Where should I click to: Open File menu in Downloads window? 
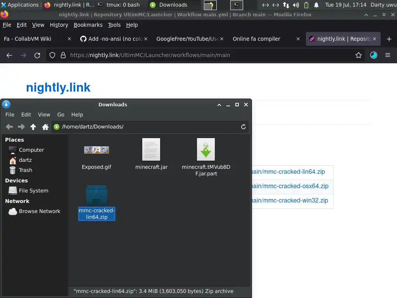(x=10, y=114)
